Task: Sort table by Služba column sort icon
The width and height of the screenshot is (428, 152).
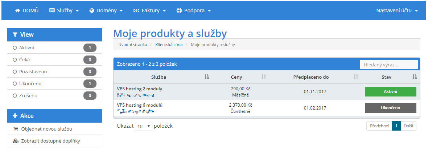Action: pos(207,77)
